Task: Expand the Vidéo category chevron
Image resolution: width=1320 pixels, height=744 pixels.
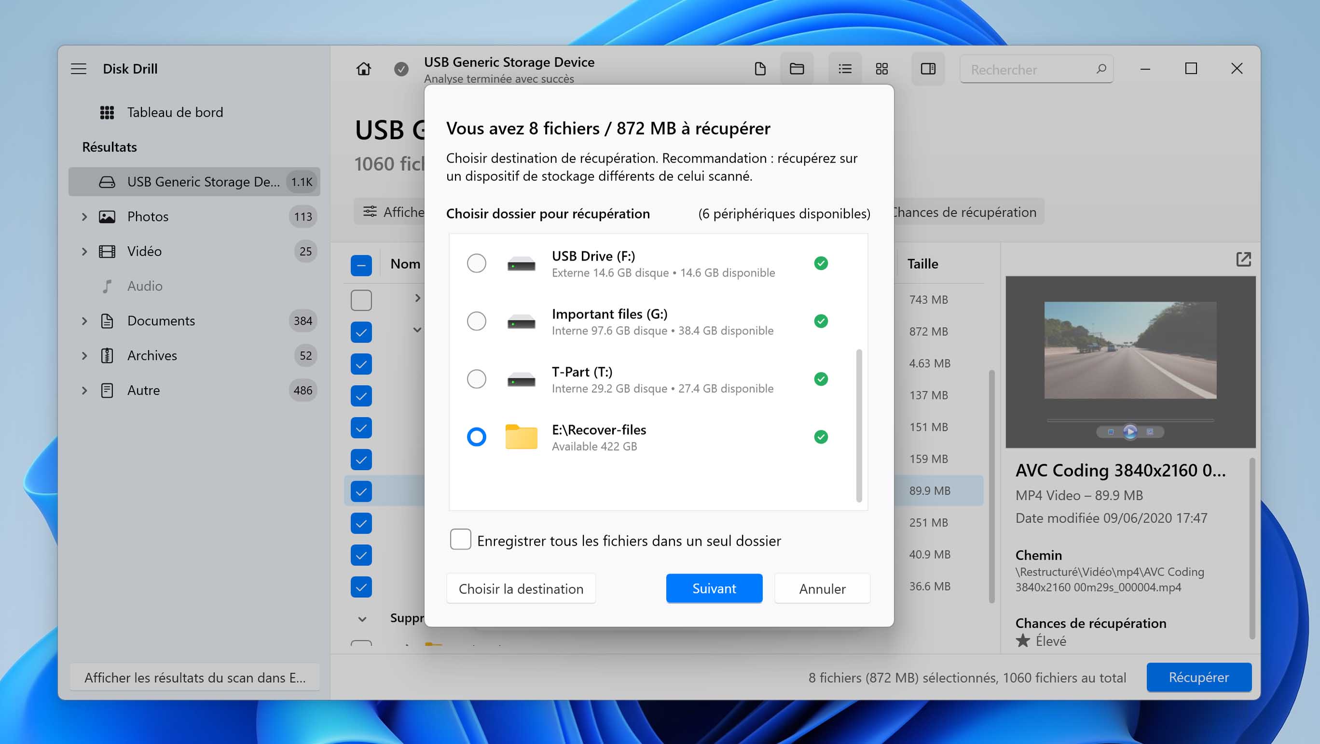Action: click(x=84, y=251)
